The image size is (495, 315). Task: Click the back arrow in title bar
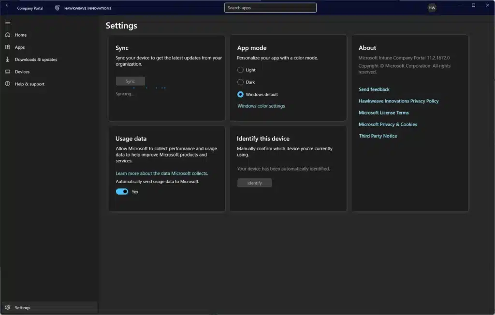tap(7, 5)
